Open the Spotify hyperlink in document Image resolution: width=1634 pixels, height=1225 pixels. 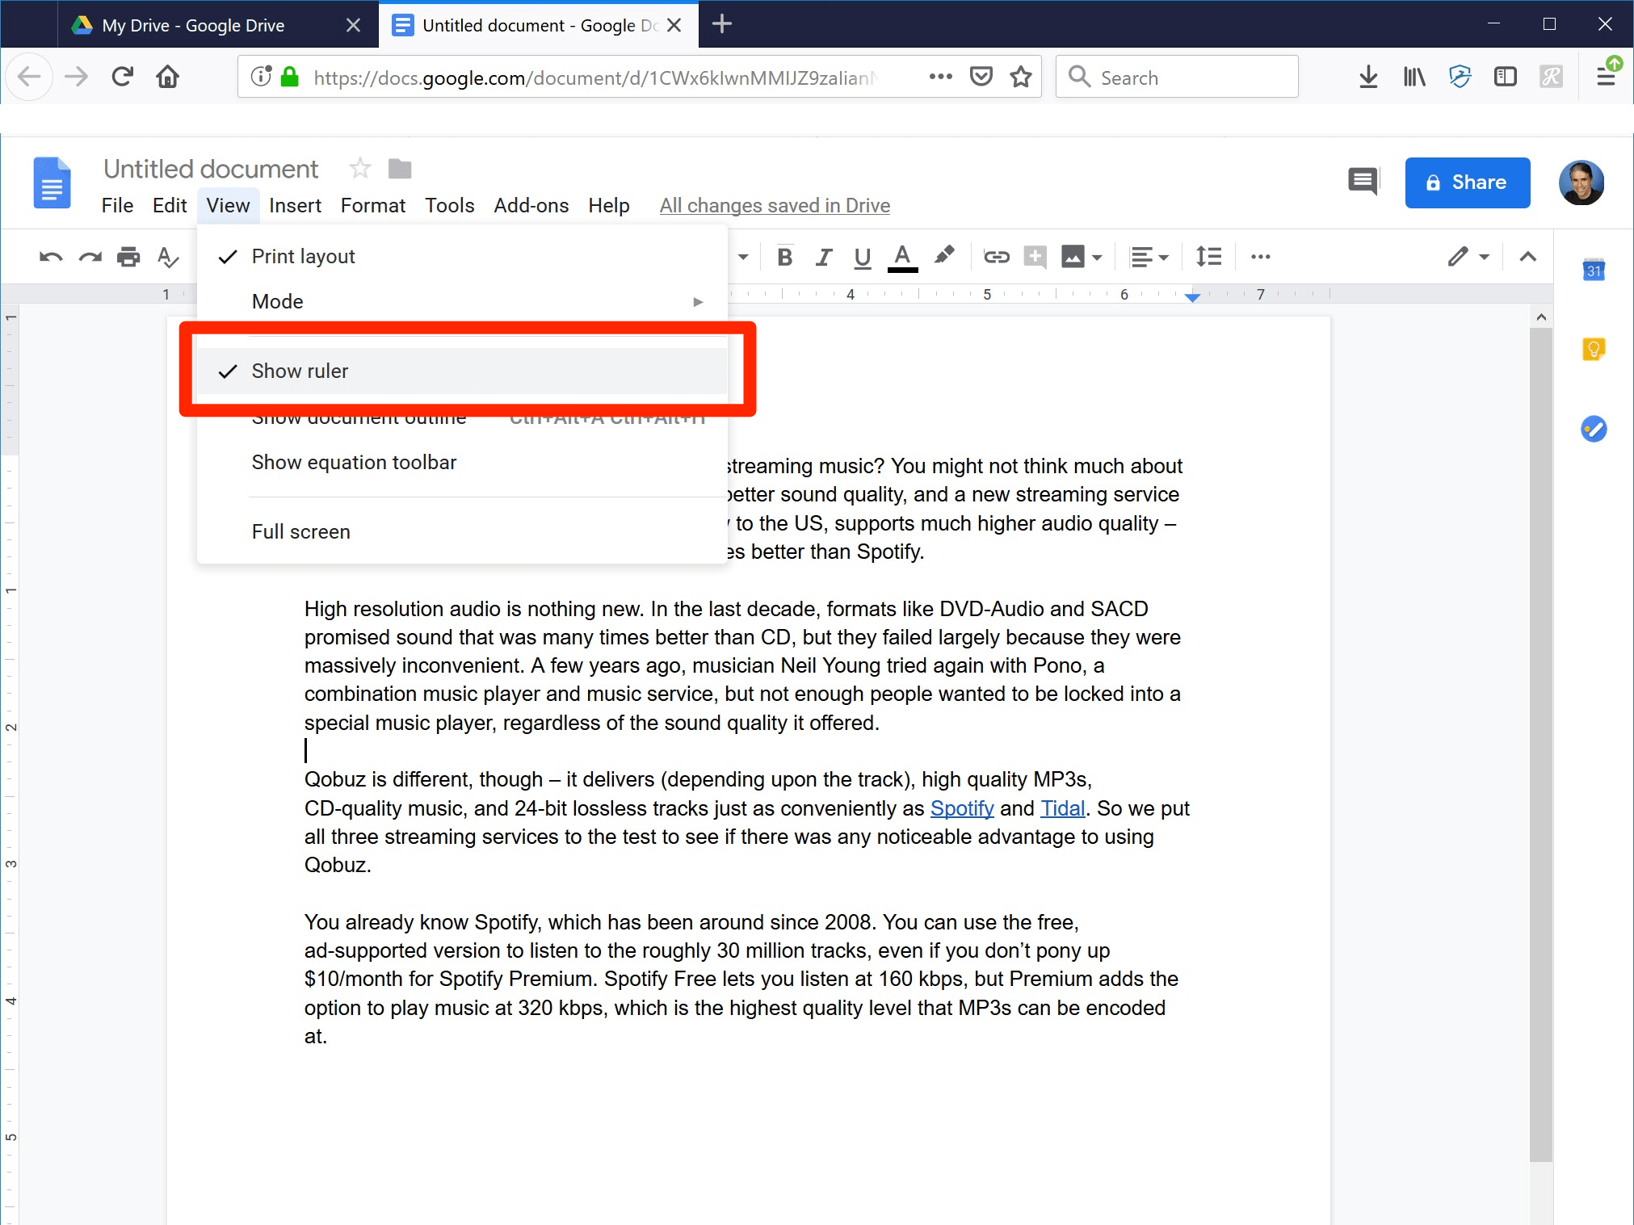[x=962, y=808]
